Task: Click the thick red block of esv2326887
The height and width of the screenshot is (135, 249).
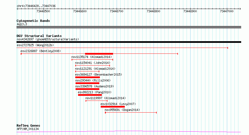Action: pos(99,54)
